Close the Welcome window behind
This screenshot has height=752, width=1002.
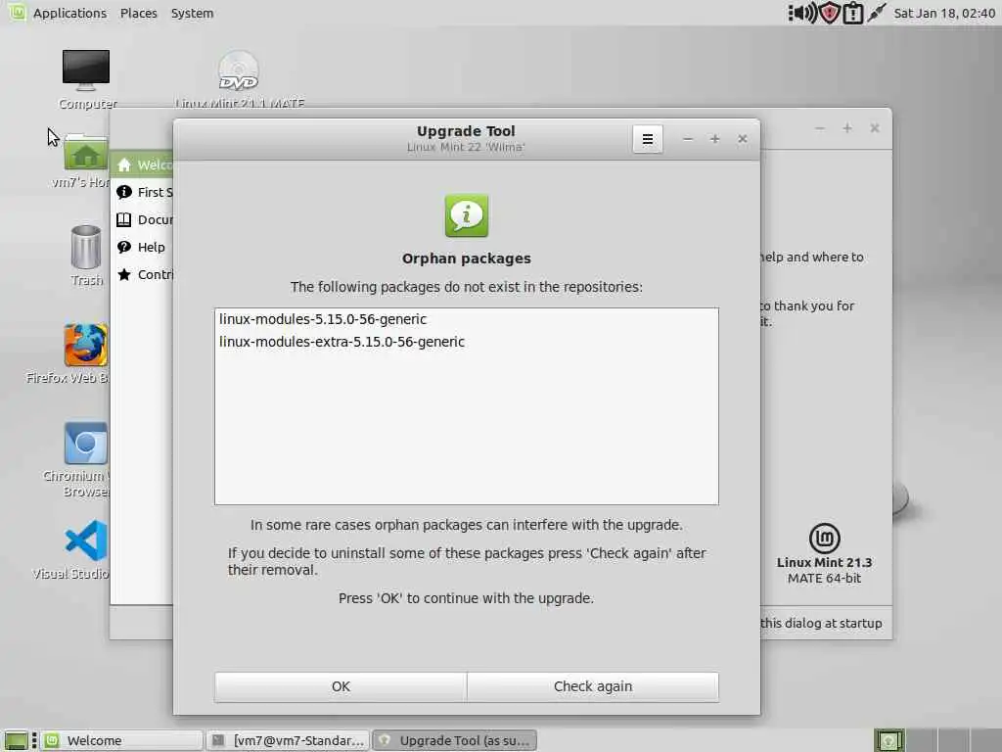[875, 128]
